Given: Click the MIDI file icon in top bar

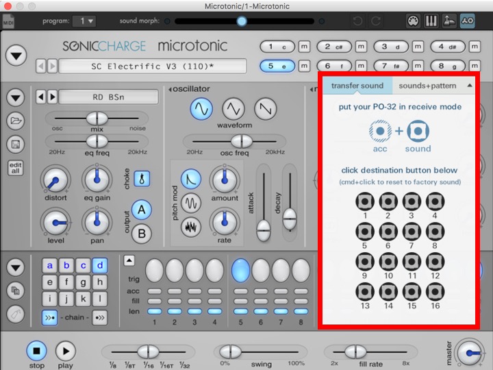Looking at the screenshot, I should 8,21.
